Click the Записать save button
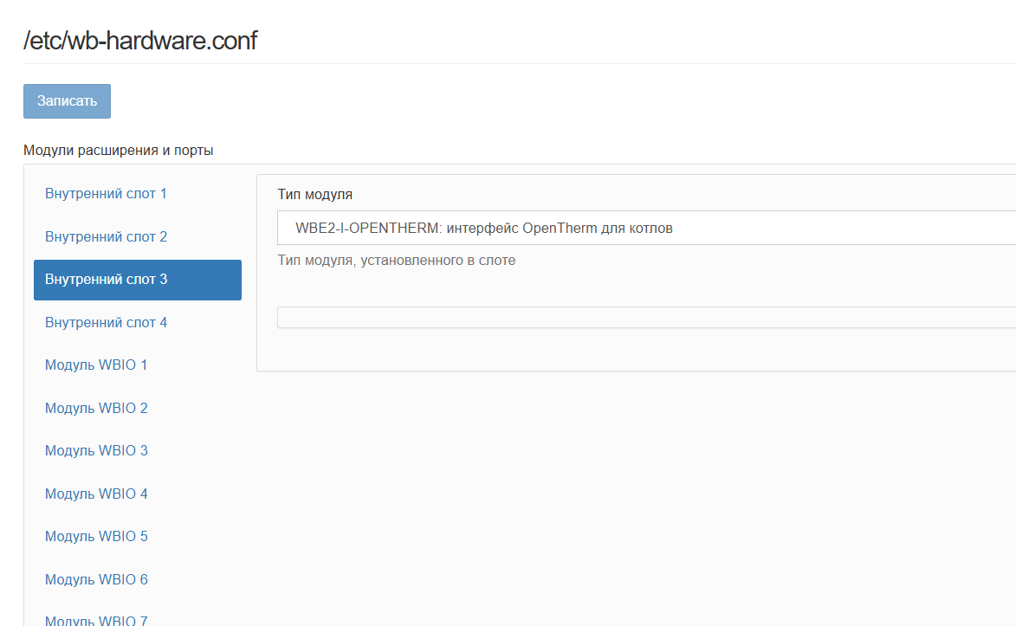Image resolution: width=1016 pixels, height=626 pixels. tap(67, 101)
